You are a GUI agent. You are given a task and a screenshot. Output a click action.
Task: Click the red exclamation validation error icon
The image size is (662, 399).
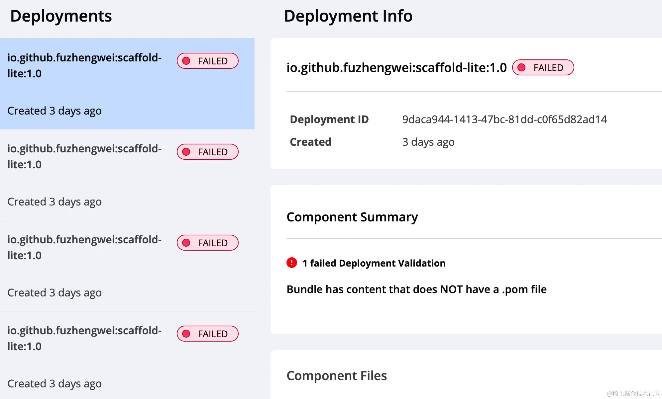pos(291,263)
